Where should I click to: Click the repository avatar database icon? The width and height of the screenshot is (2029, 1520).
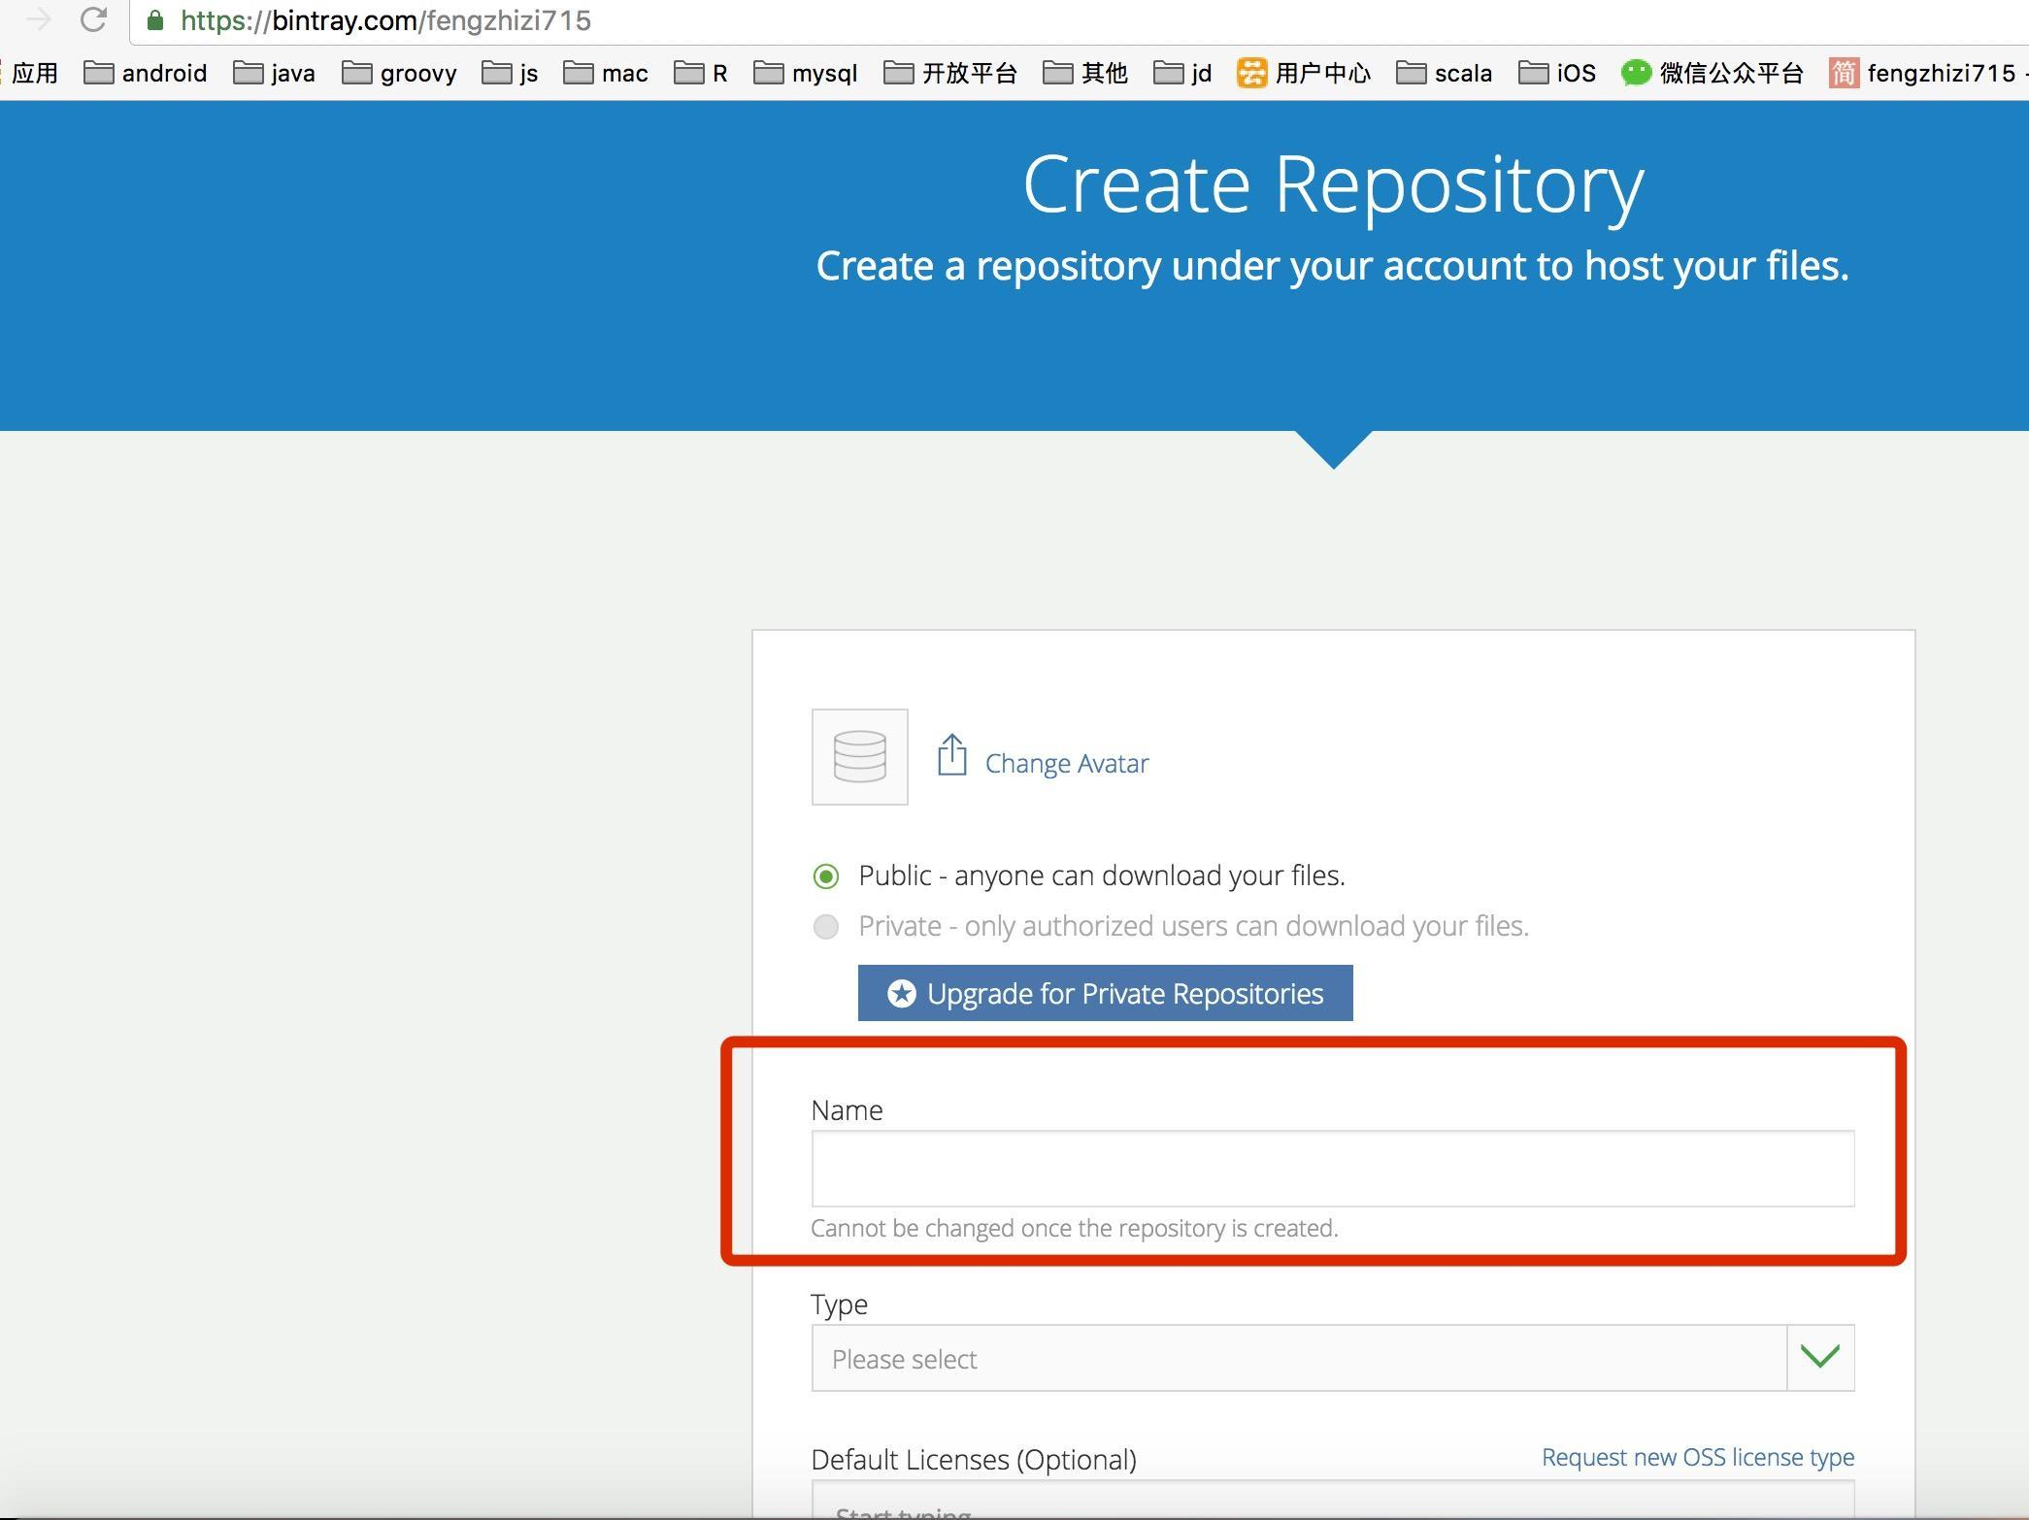859,757
